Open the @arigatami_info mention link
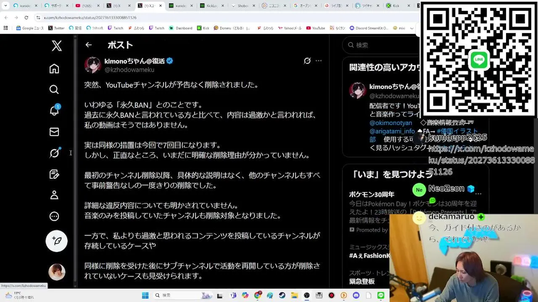538x302 pixels. (392, 131)
